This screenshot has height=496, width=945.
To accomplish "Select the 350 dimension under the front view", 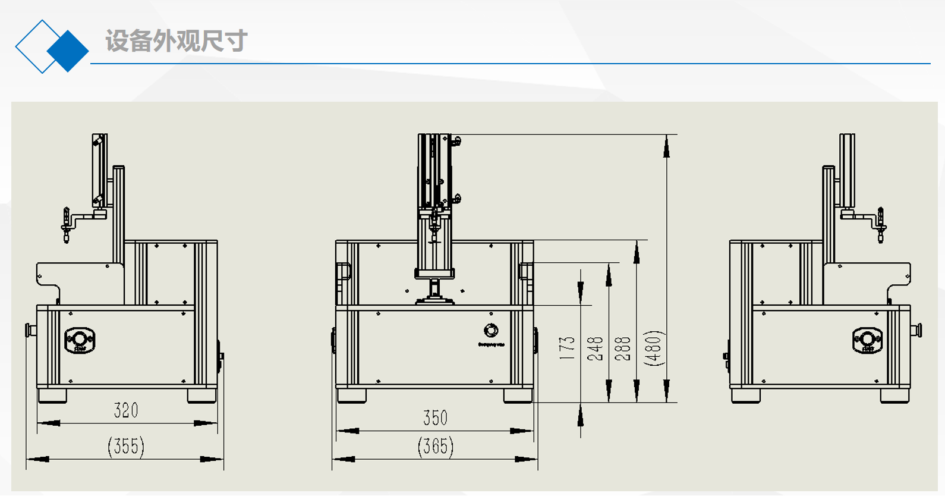I will coord(435,418).
